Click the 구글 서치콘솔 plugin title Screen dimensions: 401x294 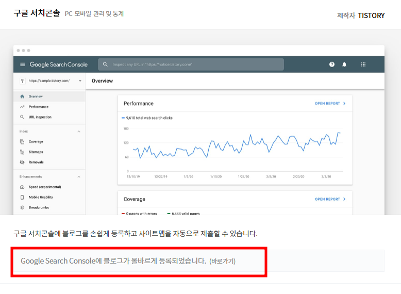point(37,13)
